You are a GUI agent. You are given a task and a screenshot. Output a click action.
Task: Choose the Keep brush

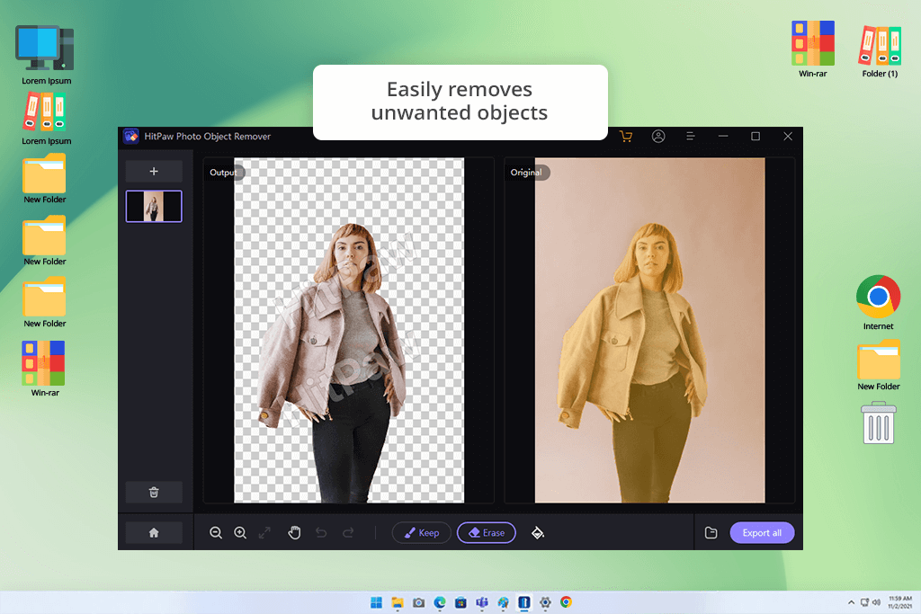tap(421, 532)
